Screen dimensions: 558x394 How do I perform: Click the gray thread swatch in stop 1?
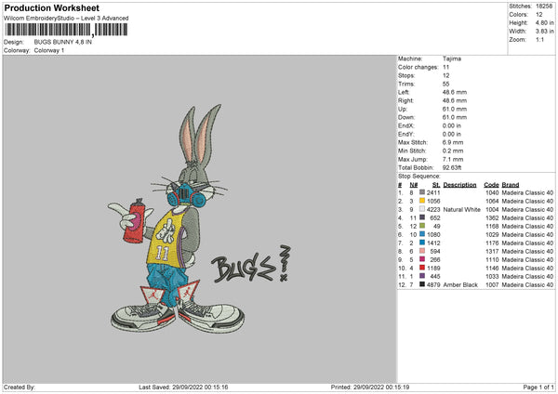click(x=422, y=192)
